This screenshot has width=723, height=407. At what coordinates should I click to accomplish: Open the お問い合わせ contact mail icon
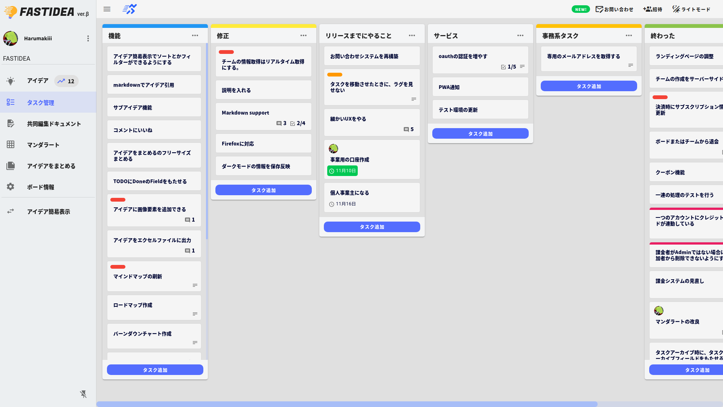point(599,9)
